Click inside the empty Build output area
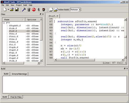This screenshot has height=103, width=129. pyautogui.click(x=64, y=85)
